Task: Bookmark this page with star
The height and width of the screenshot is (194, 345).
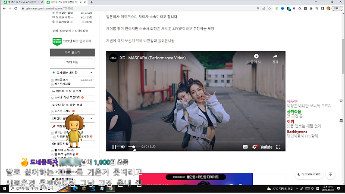Action: [x=269, y=8]
